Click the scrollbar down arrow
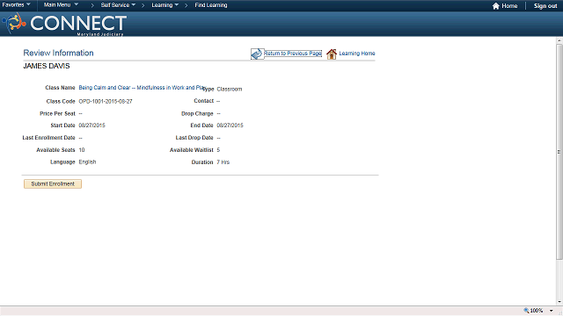This screenshot has width=563, height=316. click(559, 302)
